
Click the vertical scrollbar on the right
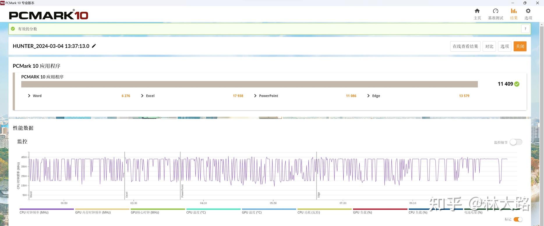coord(542,125)
